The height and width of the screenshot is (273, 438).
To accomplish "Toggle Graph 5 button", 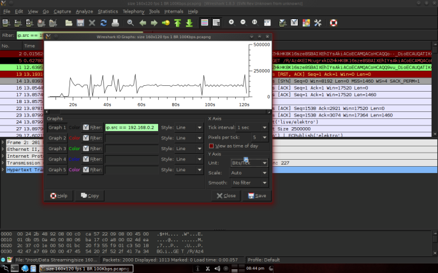I will pyautogui.click(x=57, y=169).
